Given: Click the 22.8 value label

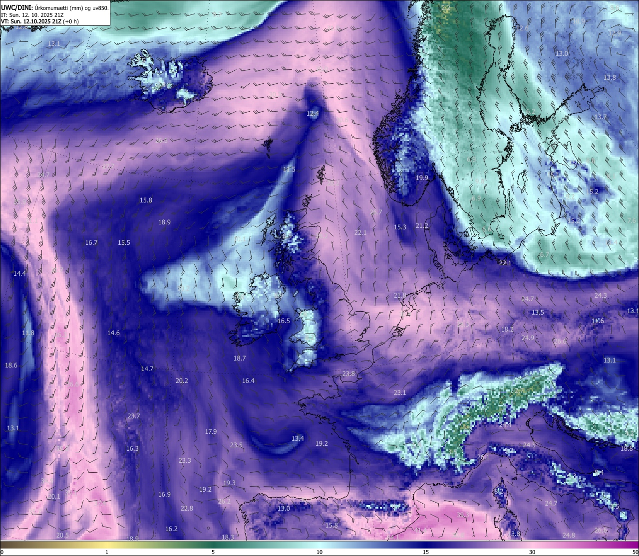Looking at the screenshot, I should pyautogui.click(x=187, y=509).
